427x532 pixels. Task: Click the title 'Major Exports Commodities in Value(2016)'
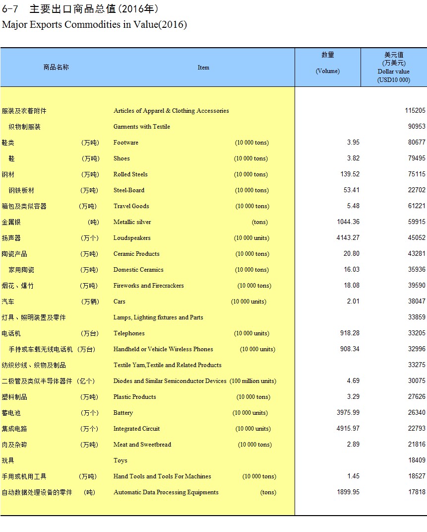point(94,25)
